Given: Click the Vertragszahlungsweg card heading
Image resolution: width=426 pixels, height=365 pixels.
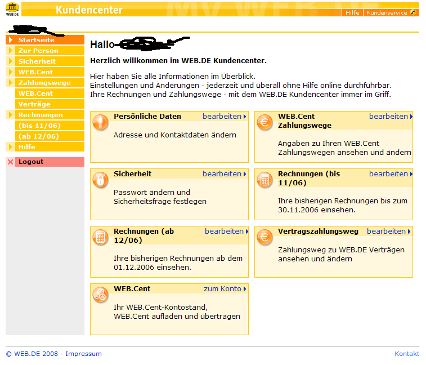Looking at the screenshot, I should click(x=318, y=231).
